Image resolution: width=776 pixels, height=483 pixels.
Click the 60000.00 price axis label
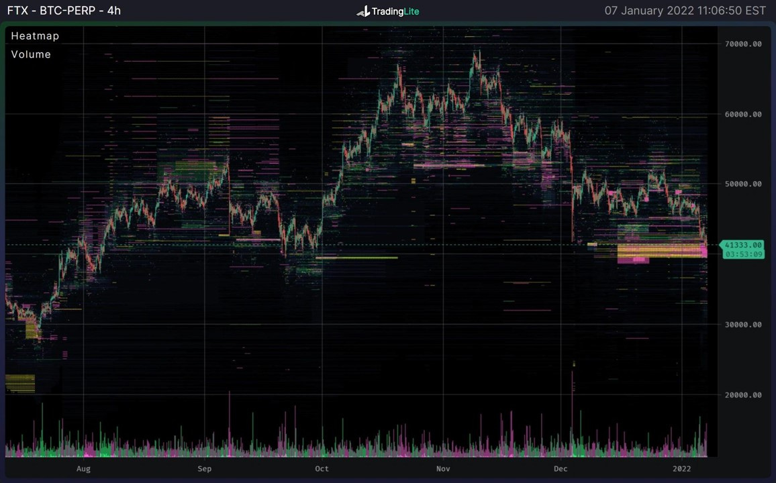(x=743, y=114)
